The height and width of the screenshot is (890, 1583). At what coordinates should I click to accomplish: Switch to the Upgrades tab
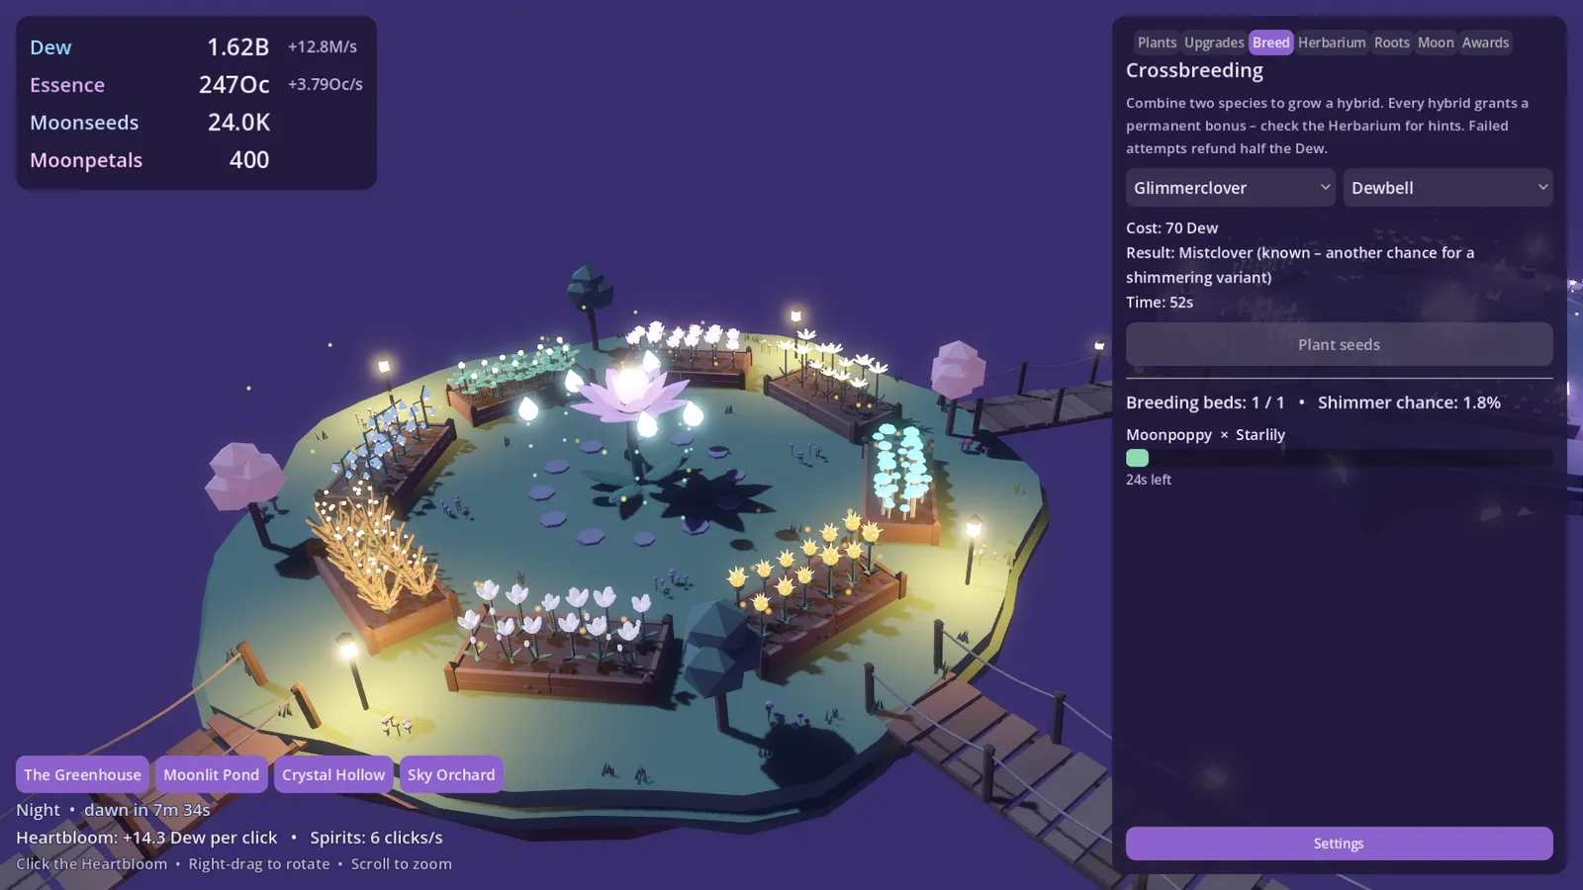(1214, 43)
